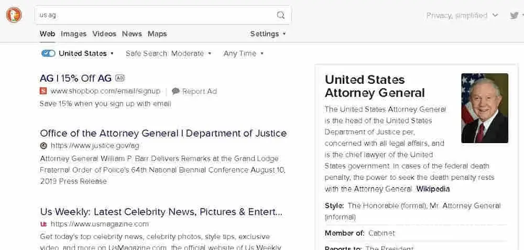
Task: Open the Settings dropdown menu
Action: pos(268,34)
